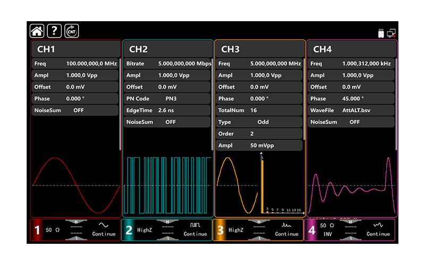The image size is (425, 265).
Task: Go to the Home screen icon
Action: 37,31
